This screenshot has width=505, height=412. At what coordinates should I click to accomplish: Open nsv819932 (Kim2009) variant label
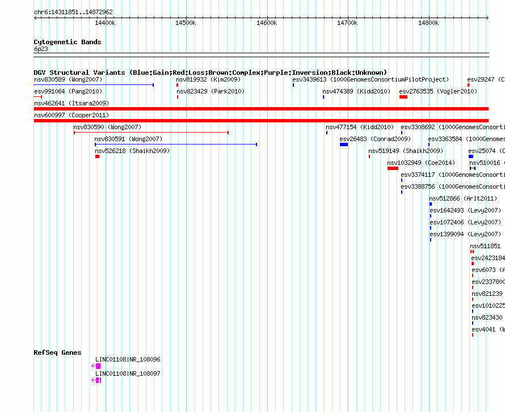pyautogui.click(x=208, y=79)
